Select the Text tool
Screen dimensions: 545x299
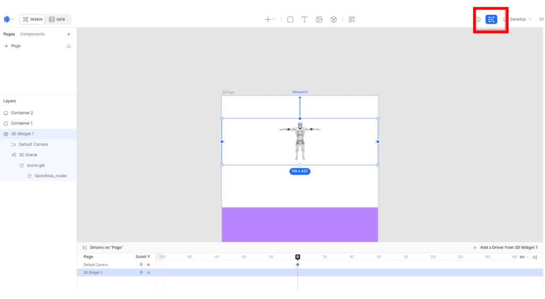click(304, 20)
